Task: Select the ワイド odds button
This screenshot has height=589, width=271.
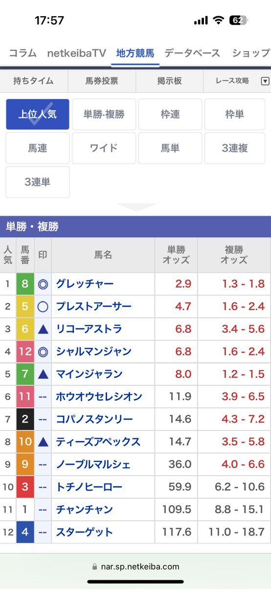Action: pos(104,148)
